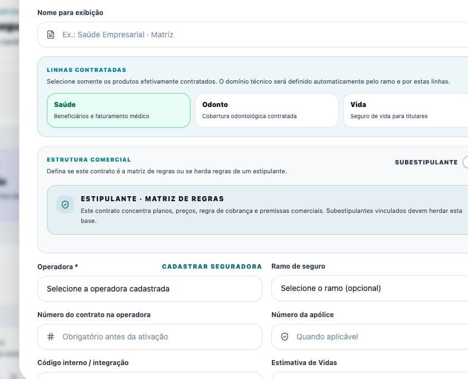Click shield icon in Número da apólice field
This screenshot has width=468, height=379.
coord(285,337)
